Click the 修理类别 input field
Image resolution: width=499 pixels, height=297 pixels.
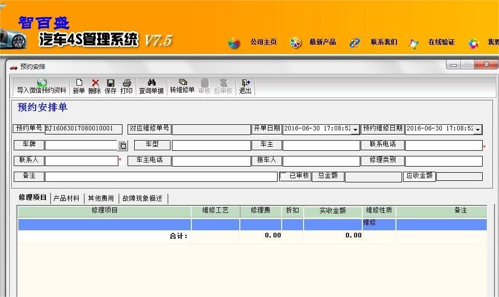click(x=443, y=161)
